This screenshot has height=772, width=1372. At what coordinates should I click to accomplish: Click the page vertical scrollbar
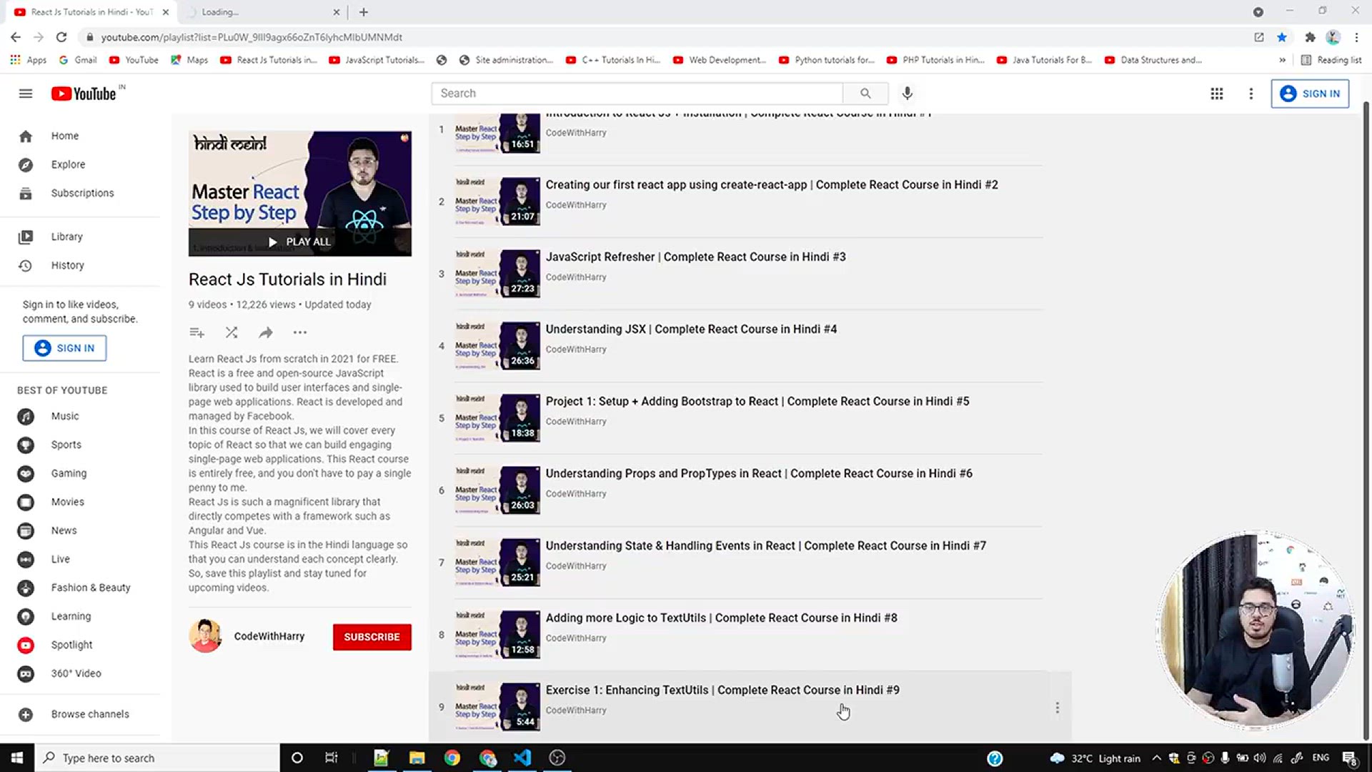click(x=1366, y=422)
